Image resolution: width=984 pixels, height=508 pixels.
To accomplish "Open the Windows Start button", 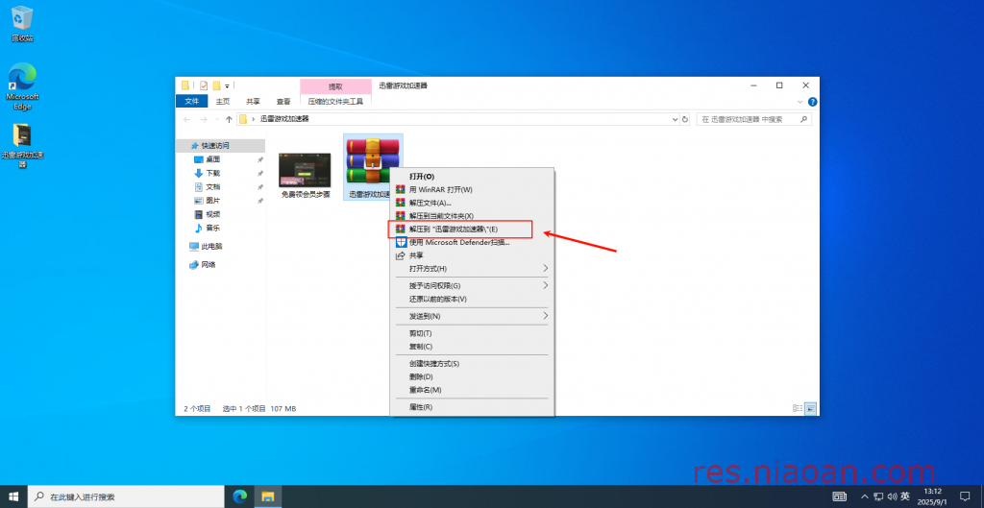I will [x=13, y=496].
